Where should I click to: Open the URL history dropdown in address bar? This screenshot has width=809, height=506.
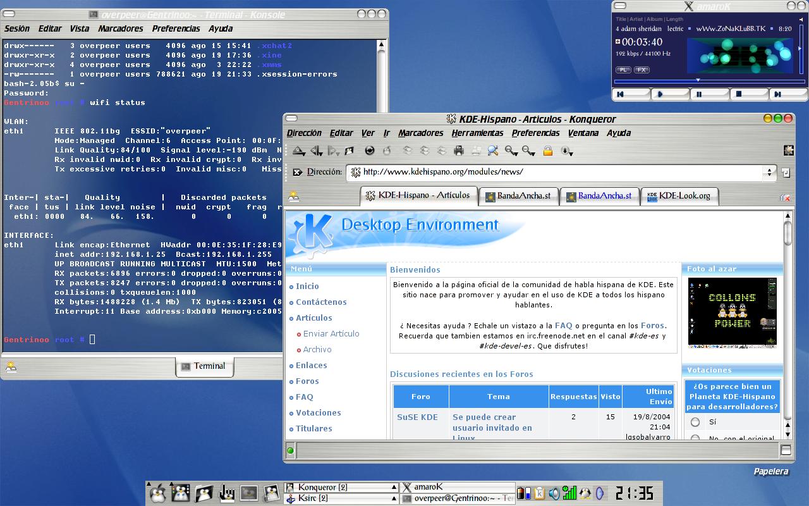(x=769, y=172)
